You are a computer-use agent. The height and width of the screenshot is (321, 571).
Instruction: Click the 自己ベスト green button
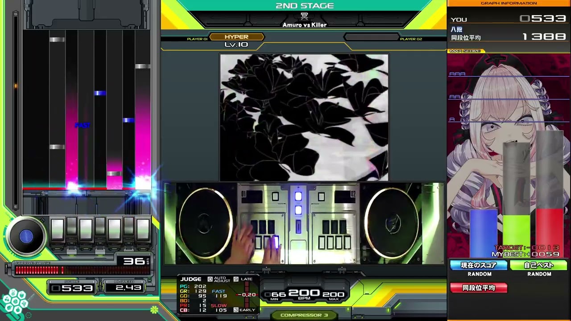pyautogui.click(x=538, y=265)
